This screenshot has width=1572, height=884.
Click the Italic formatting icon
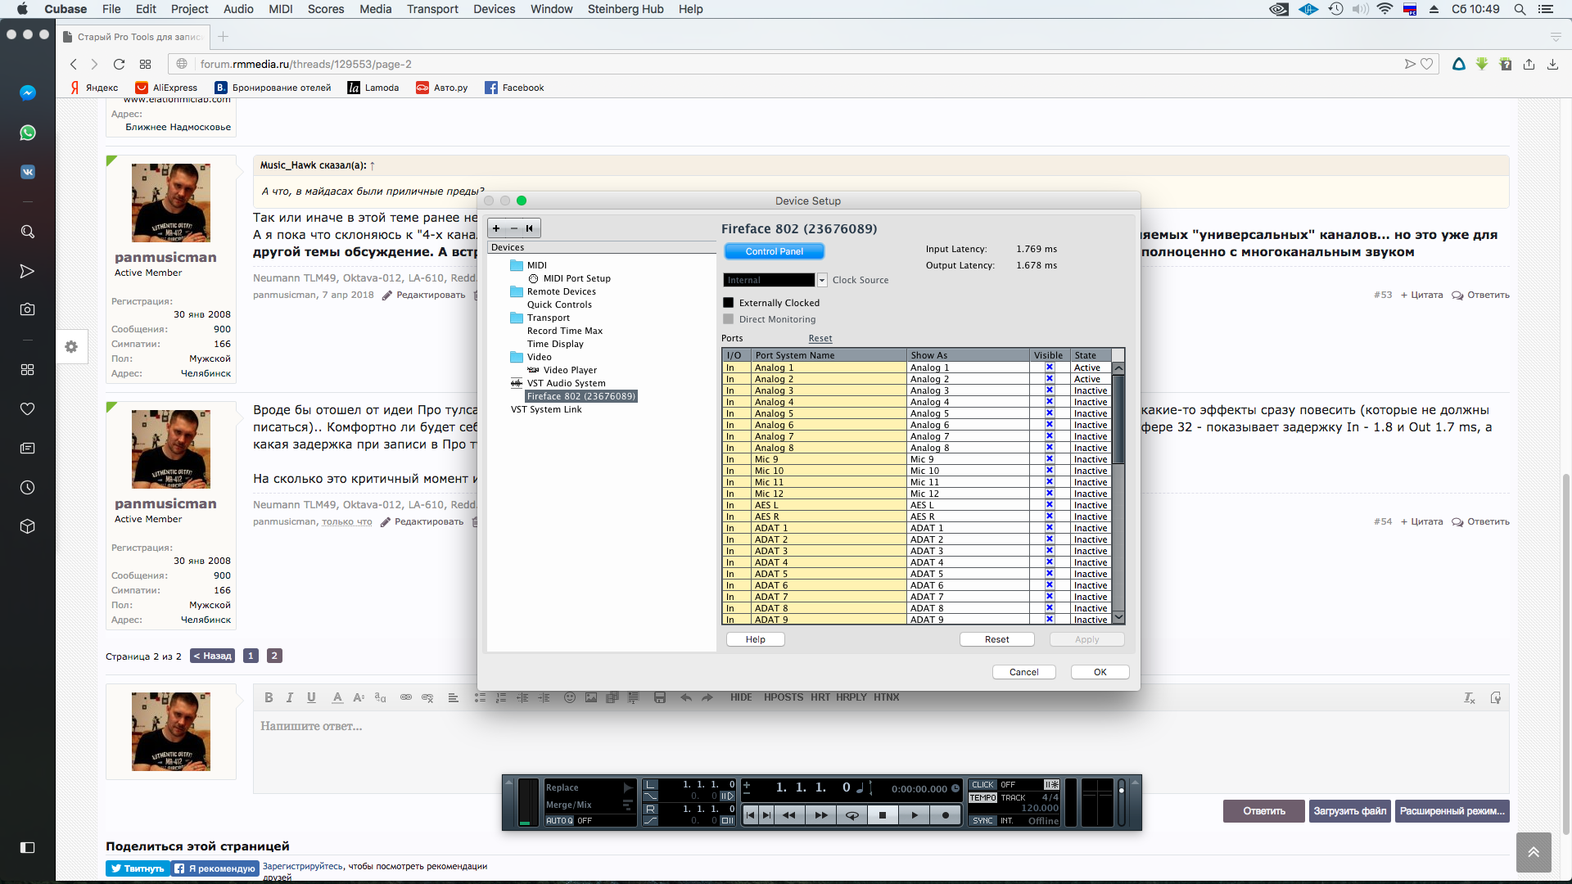click(x=290, y=697)
